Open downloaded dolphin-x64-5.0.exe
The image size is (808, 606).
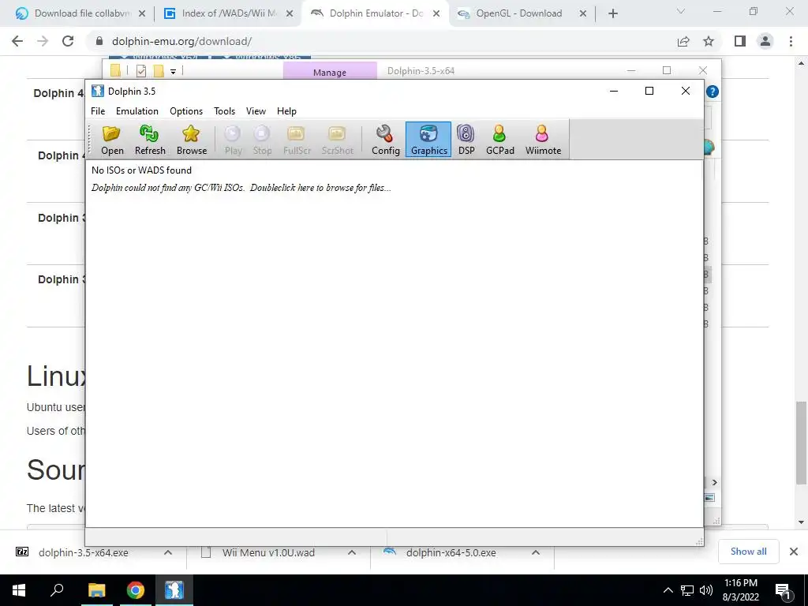(x=451, y=553)
